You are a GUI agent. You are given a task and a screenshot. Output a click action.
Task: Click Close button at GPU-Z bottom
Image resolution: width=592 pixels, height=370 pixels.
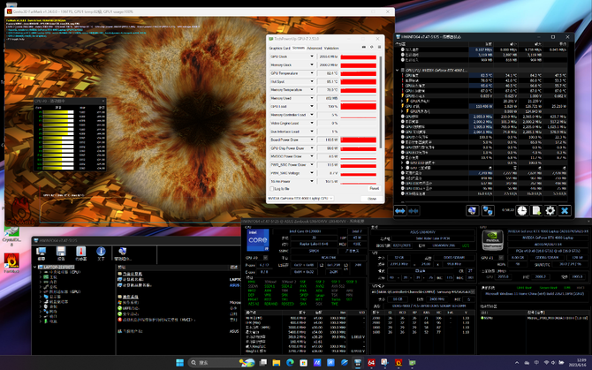point(372,199)
